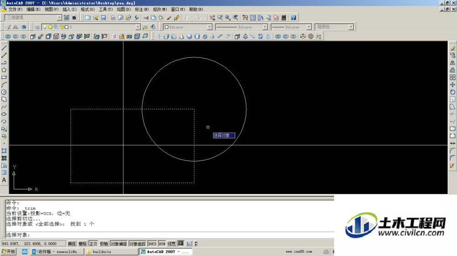Click the Match Properties brush icon

(169, 18)
